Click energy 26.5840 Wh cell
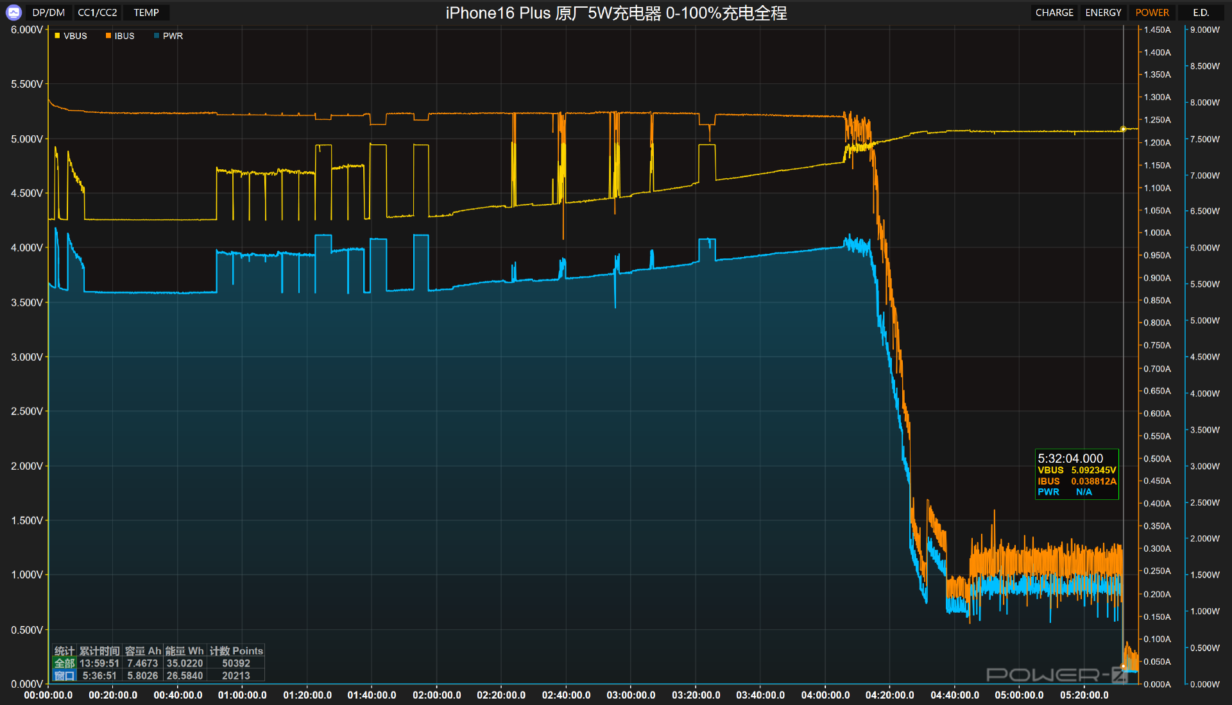1232x705 pixels. (185, 676)
